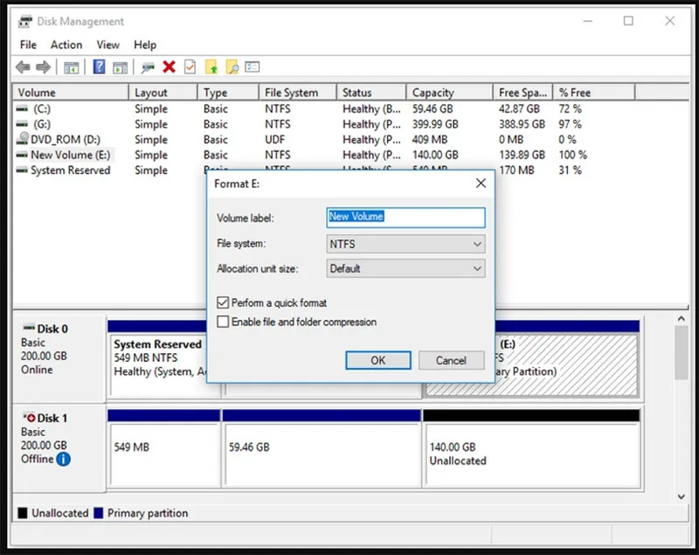Click the black Unallocated legend swatch

pos(23,513)
